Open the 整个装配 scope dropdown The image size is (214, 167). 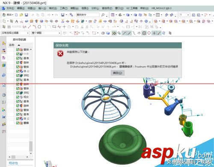click(46, 33)
